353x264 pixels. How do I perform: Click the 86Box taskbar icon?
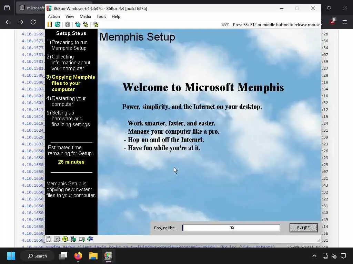(x=108, y=256)
